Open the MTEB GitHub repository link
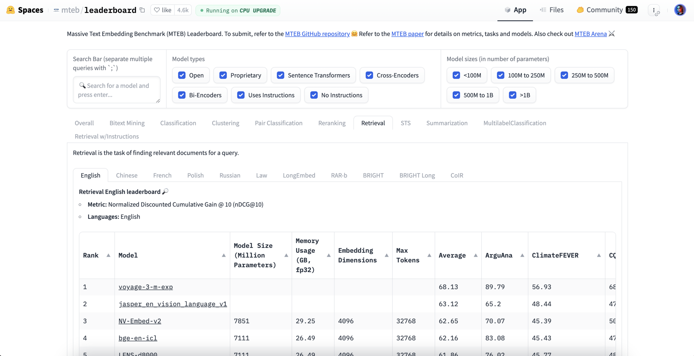This screenshot has width=694, height=356. pos(317,34)
